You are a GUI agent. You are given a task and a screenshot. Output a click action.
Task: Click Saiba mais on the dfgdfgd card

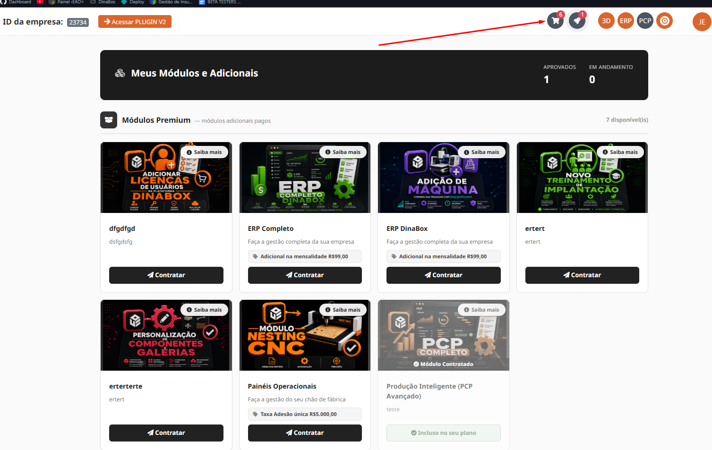click(x=204, y=152)
